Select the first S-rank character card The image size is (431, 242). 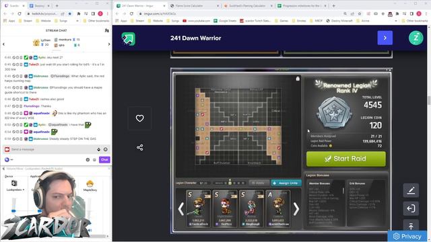tap(198, 208)
